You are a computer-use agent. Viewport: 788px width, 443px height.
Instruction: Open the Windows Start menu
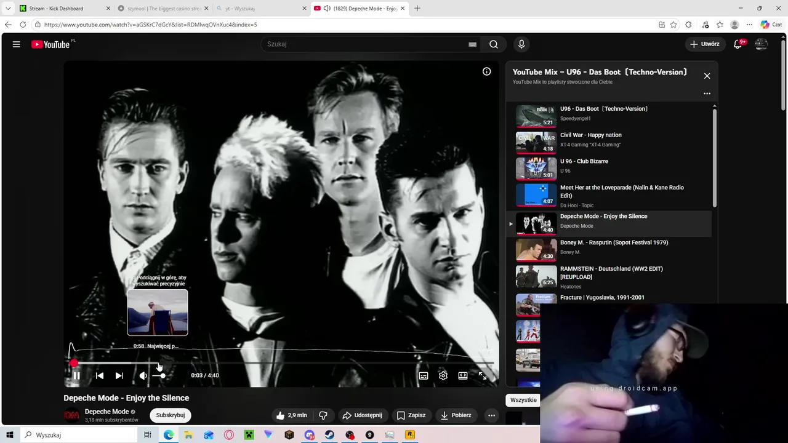[10, 435]
